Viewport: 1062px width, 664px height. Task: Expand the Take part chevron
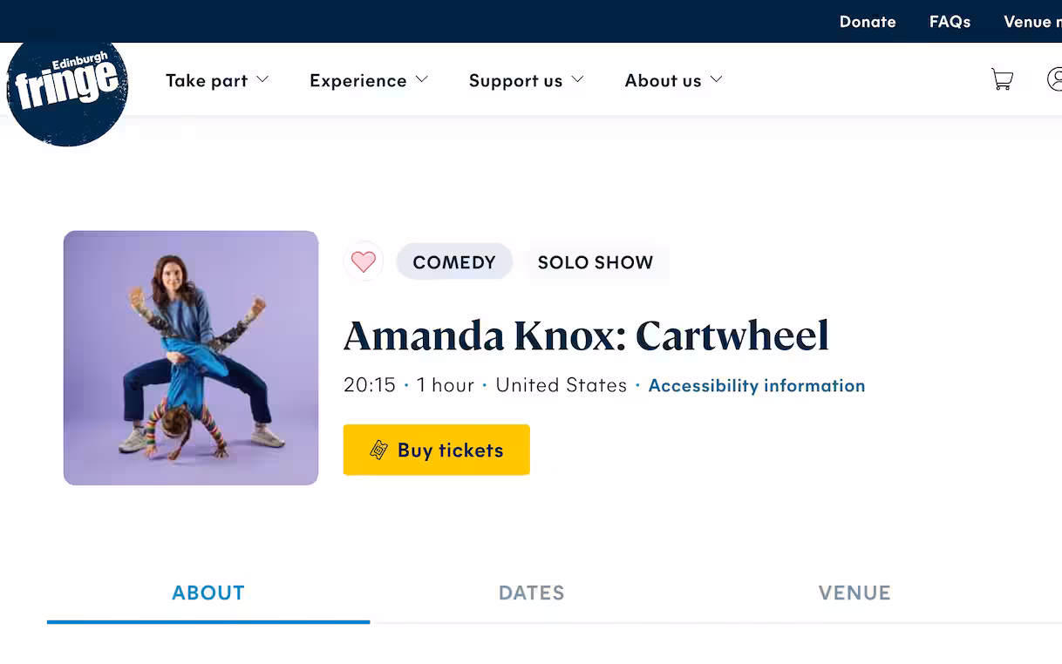pyautogui.click(x=262, y=79)
